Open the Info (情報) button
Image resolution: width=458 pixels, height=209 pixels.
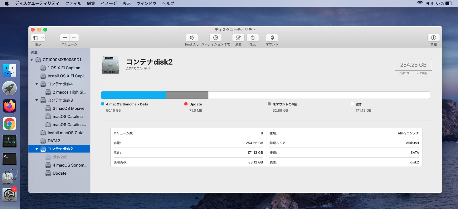click(x=433, y=38)
